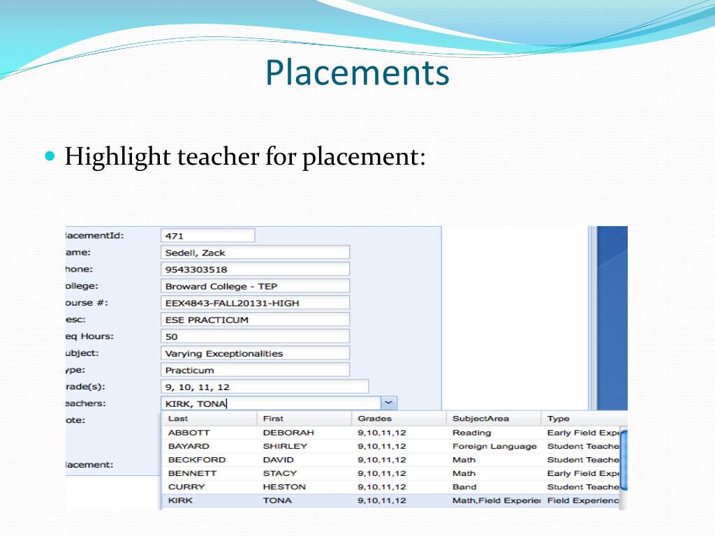Image resolution: width=715 pixels, height=536 pixels.
Task: Click grades 9,10,11,12 in ABBOTT row
Action: pos(382,433)
